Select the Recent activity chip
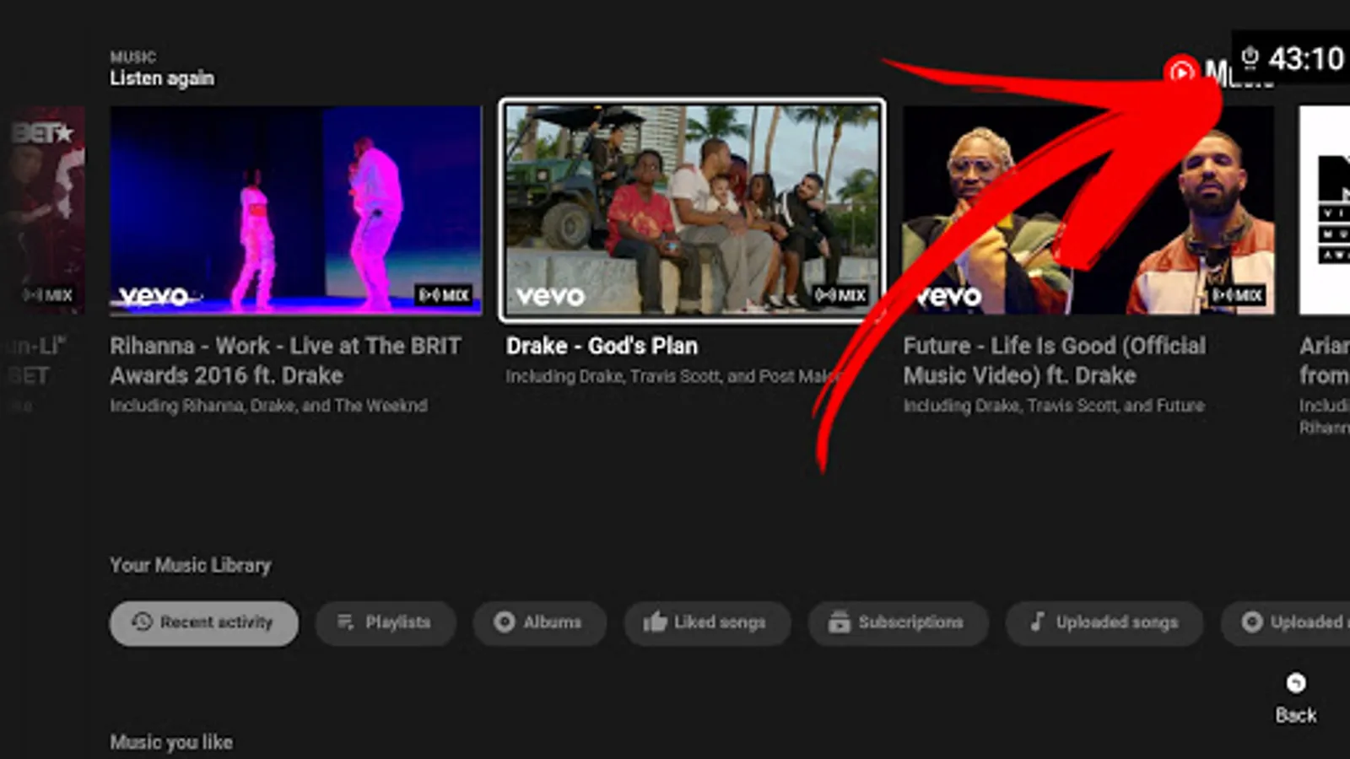Image resolution: width=1350 pixels, height=759 pixels. (x=203, y=623)
